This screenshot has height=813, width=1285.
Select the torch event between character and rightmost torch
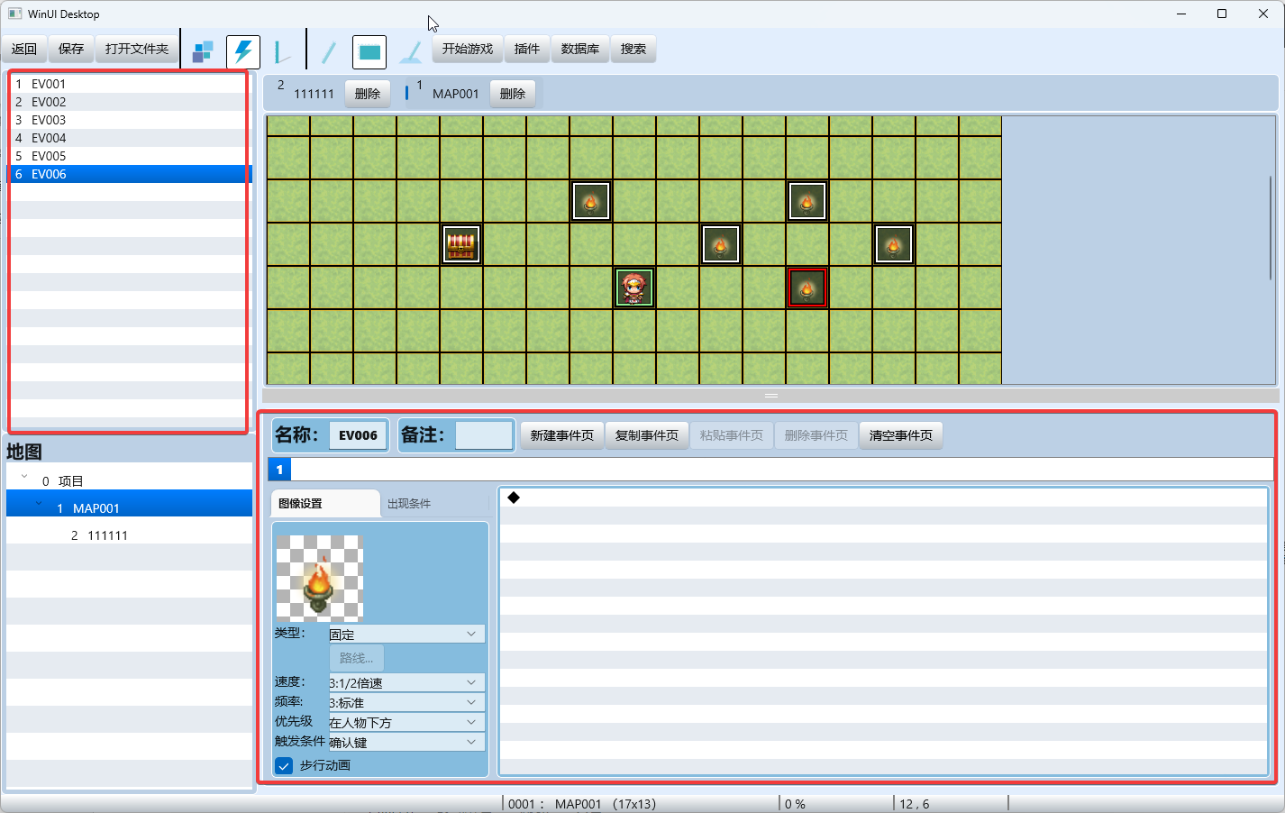721,244
